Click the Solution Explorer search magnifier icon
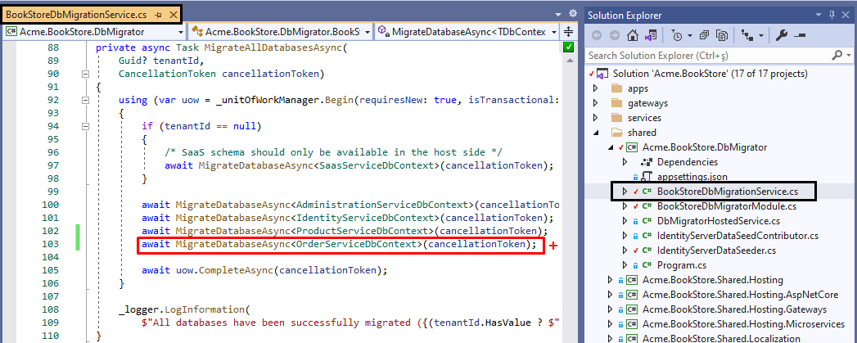The image size is (857, 343). pos(837,55)
